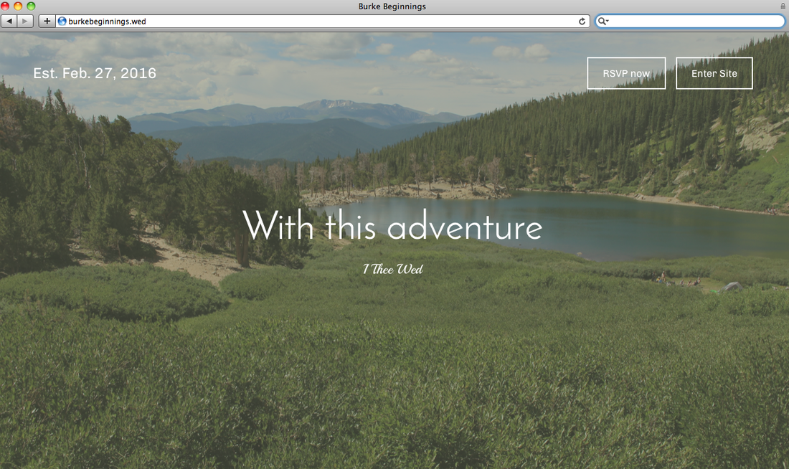The width and height of the screenshot is (789, 469).
Task: Go forward with the browser forward arrow
Action: (x=25, y=21)
